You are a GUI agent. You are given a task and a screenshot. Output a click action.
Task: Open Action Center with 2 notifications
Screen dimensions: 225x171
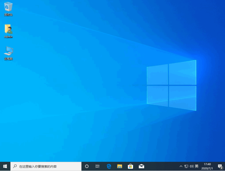(x=221, y=166)
